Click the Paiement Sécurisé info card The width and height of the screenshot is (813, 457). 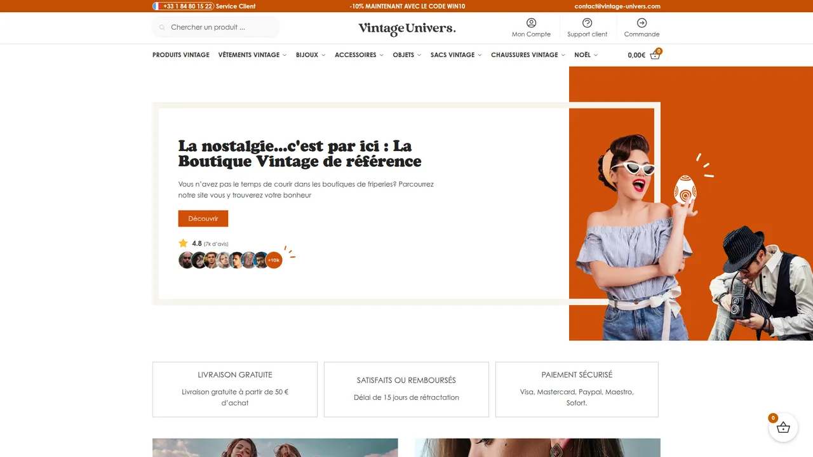click(577, 389)
